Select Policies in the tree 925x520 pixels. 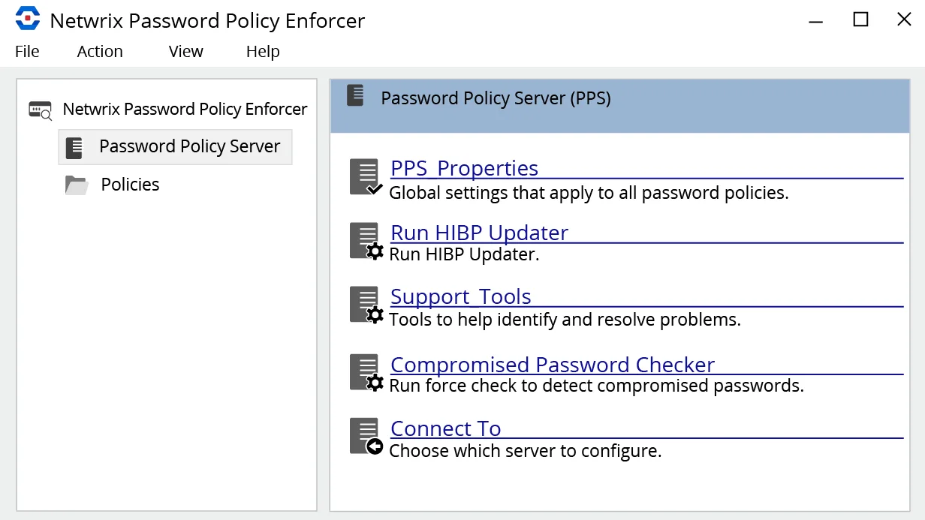click(130, 185)
